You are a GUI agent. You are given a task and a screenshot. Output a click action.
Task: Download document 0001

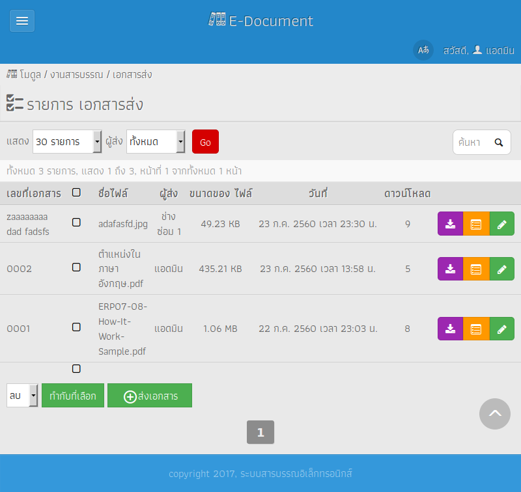click(450, 329)
